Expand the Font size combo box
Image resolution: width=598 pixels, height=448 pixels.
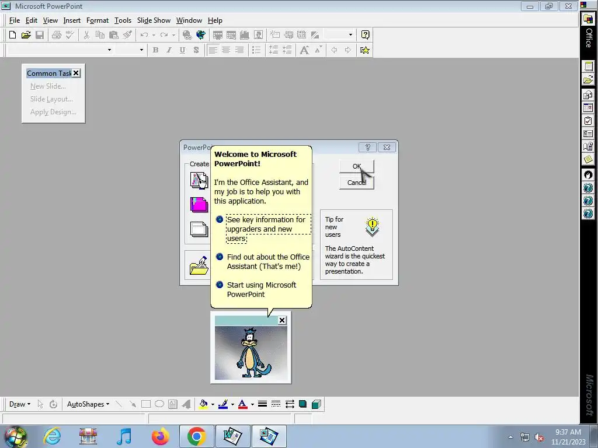tap(141, 50)
